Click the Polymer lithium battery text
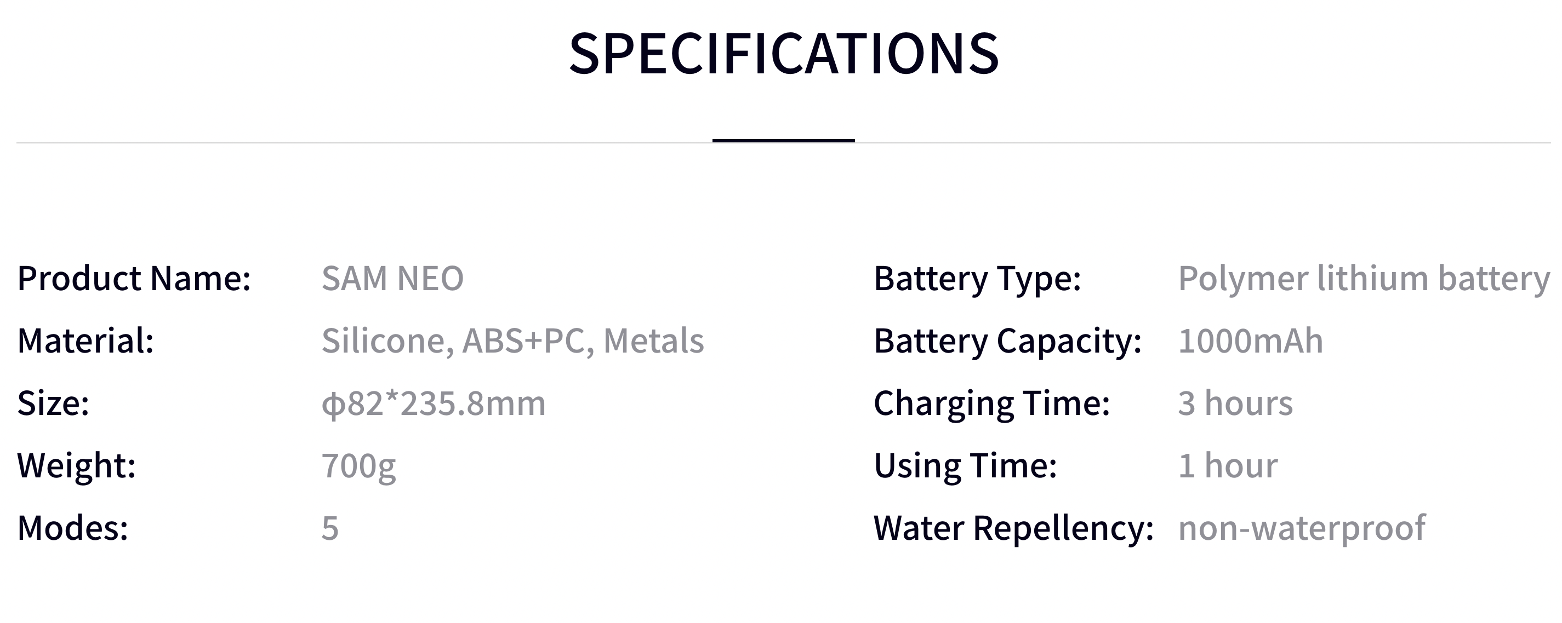The height and width of the screenshot is (623, 1562). pos(1364,279)
